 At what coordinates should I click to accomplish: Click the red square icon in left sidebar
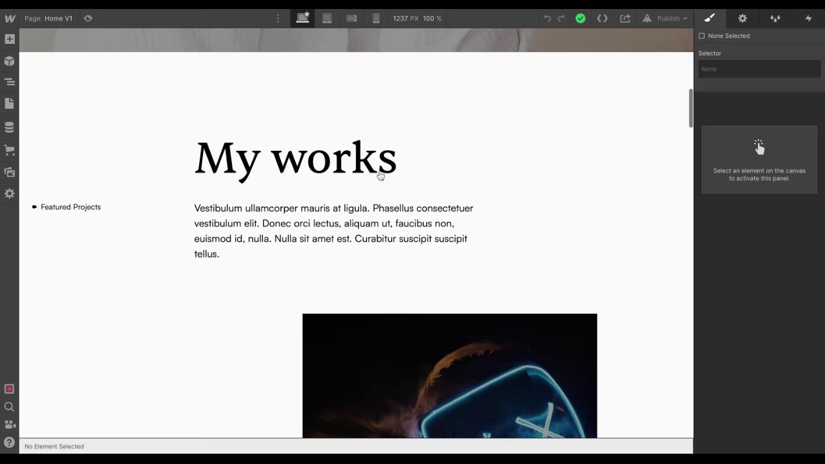coord(9,389)
